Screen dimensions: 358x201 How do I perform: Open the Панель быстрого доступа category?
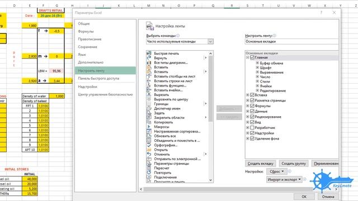(x=98, y=78)
